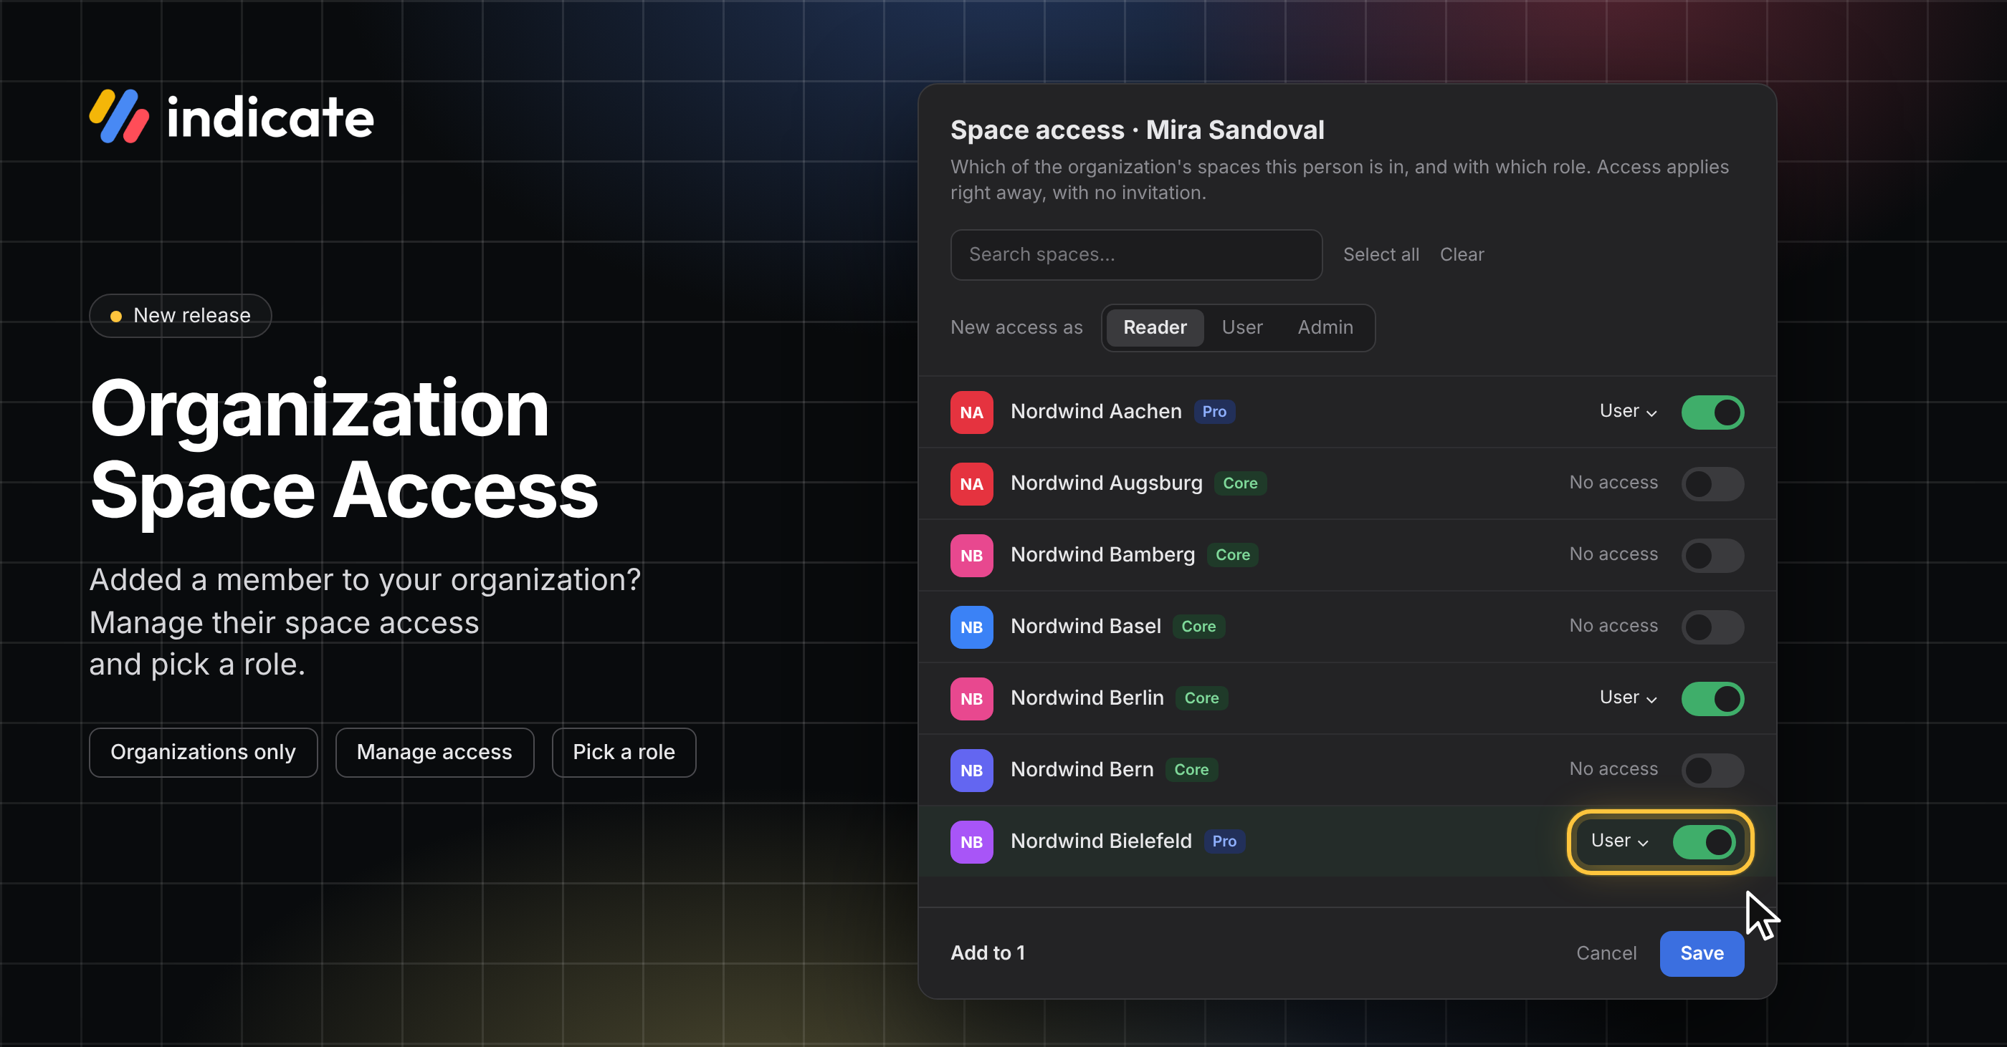Open the User role dropdown for Nordwind Berlin
This screenshot has height=1047, width=2007.
(x=1629, y=698)
